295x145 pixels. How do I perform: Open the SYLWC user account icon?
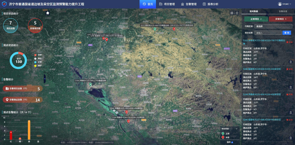[280, 4]
